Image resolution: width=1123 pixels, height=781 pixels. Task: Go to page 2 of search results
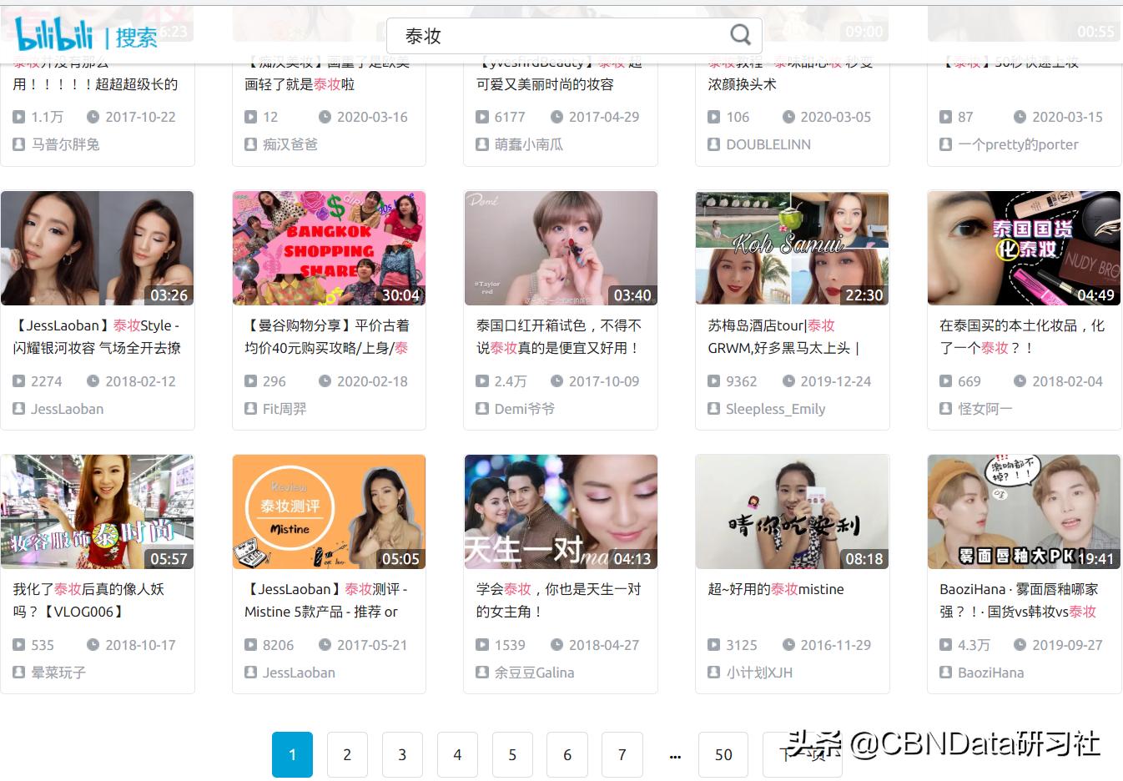coord(347,754)
